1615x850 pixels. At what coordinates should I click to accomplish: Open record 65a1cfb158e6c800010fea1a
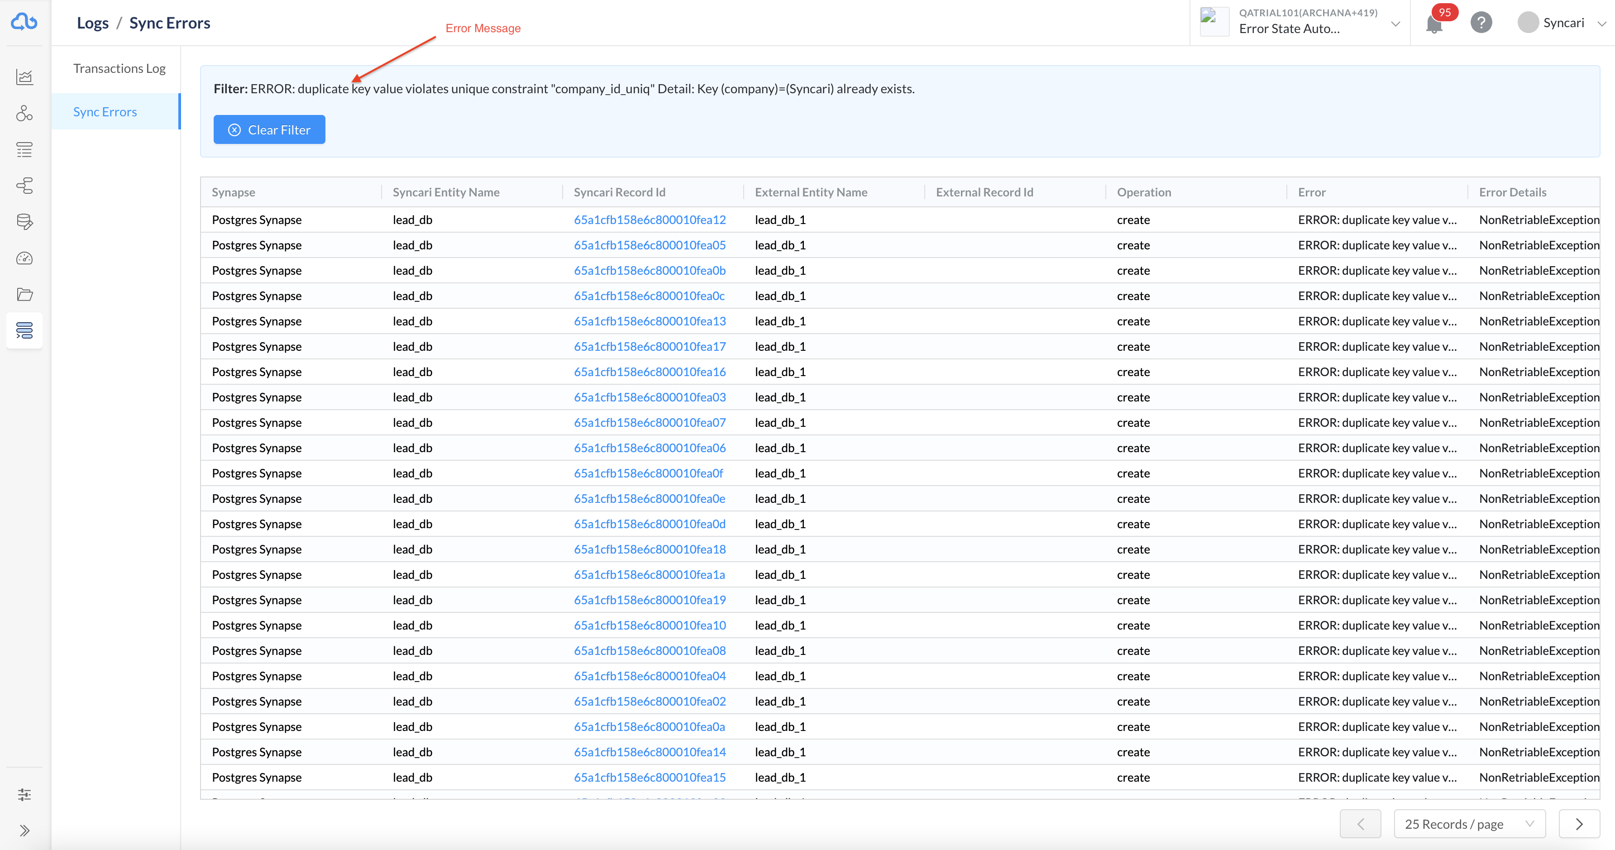click(649, 575)
